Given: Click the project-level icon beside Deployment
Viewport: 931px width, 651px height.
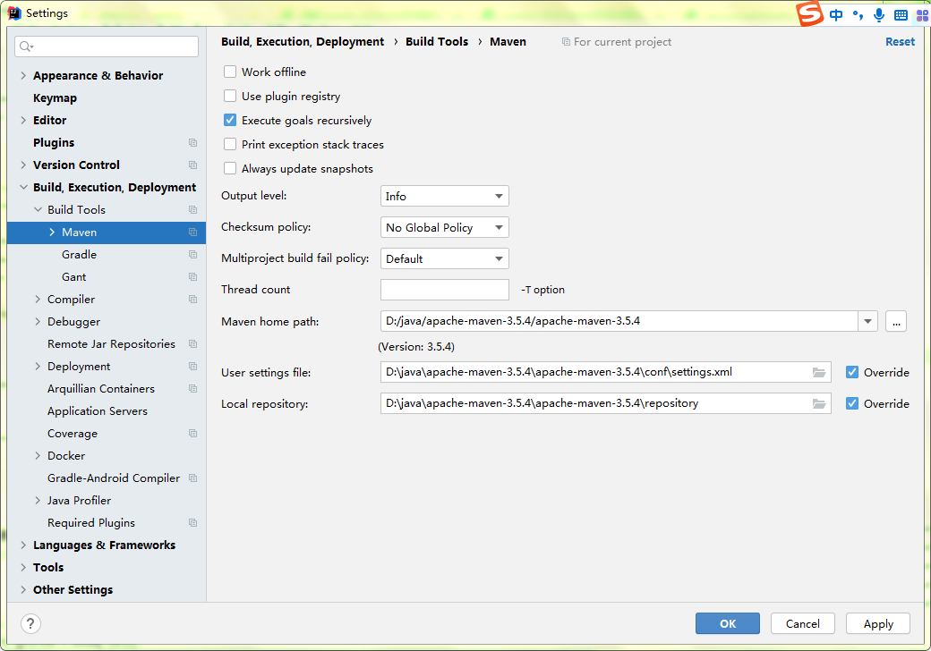Looking at the screenshot, I should [193, 367].
